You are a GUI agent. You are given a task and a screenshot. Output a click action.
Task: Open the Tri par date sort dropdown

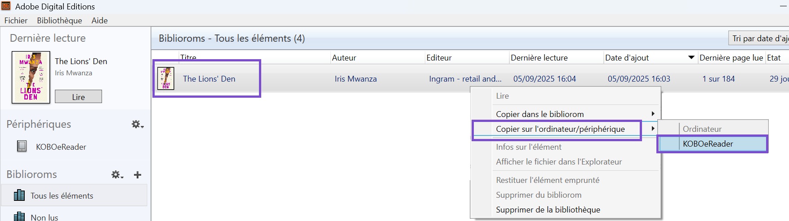click(x=759, y=39)
